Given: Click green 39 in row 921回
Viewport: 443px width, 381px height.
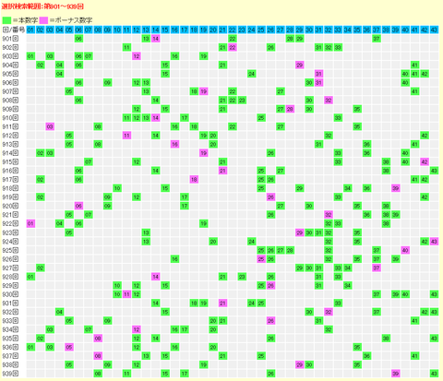Looking at the screenshot, I should pos(396,215).
